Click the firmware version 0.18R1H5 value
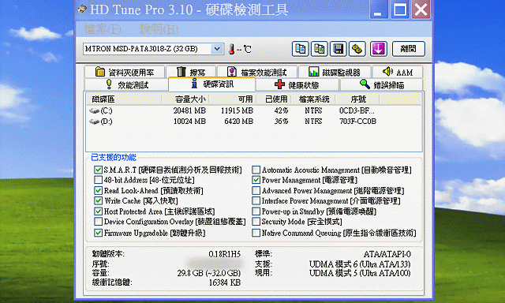This screenshot has width=505, height=303. point(224,254)
